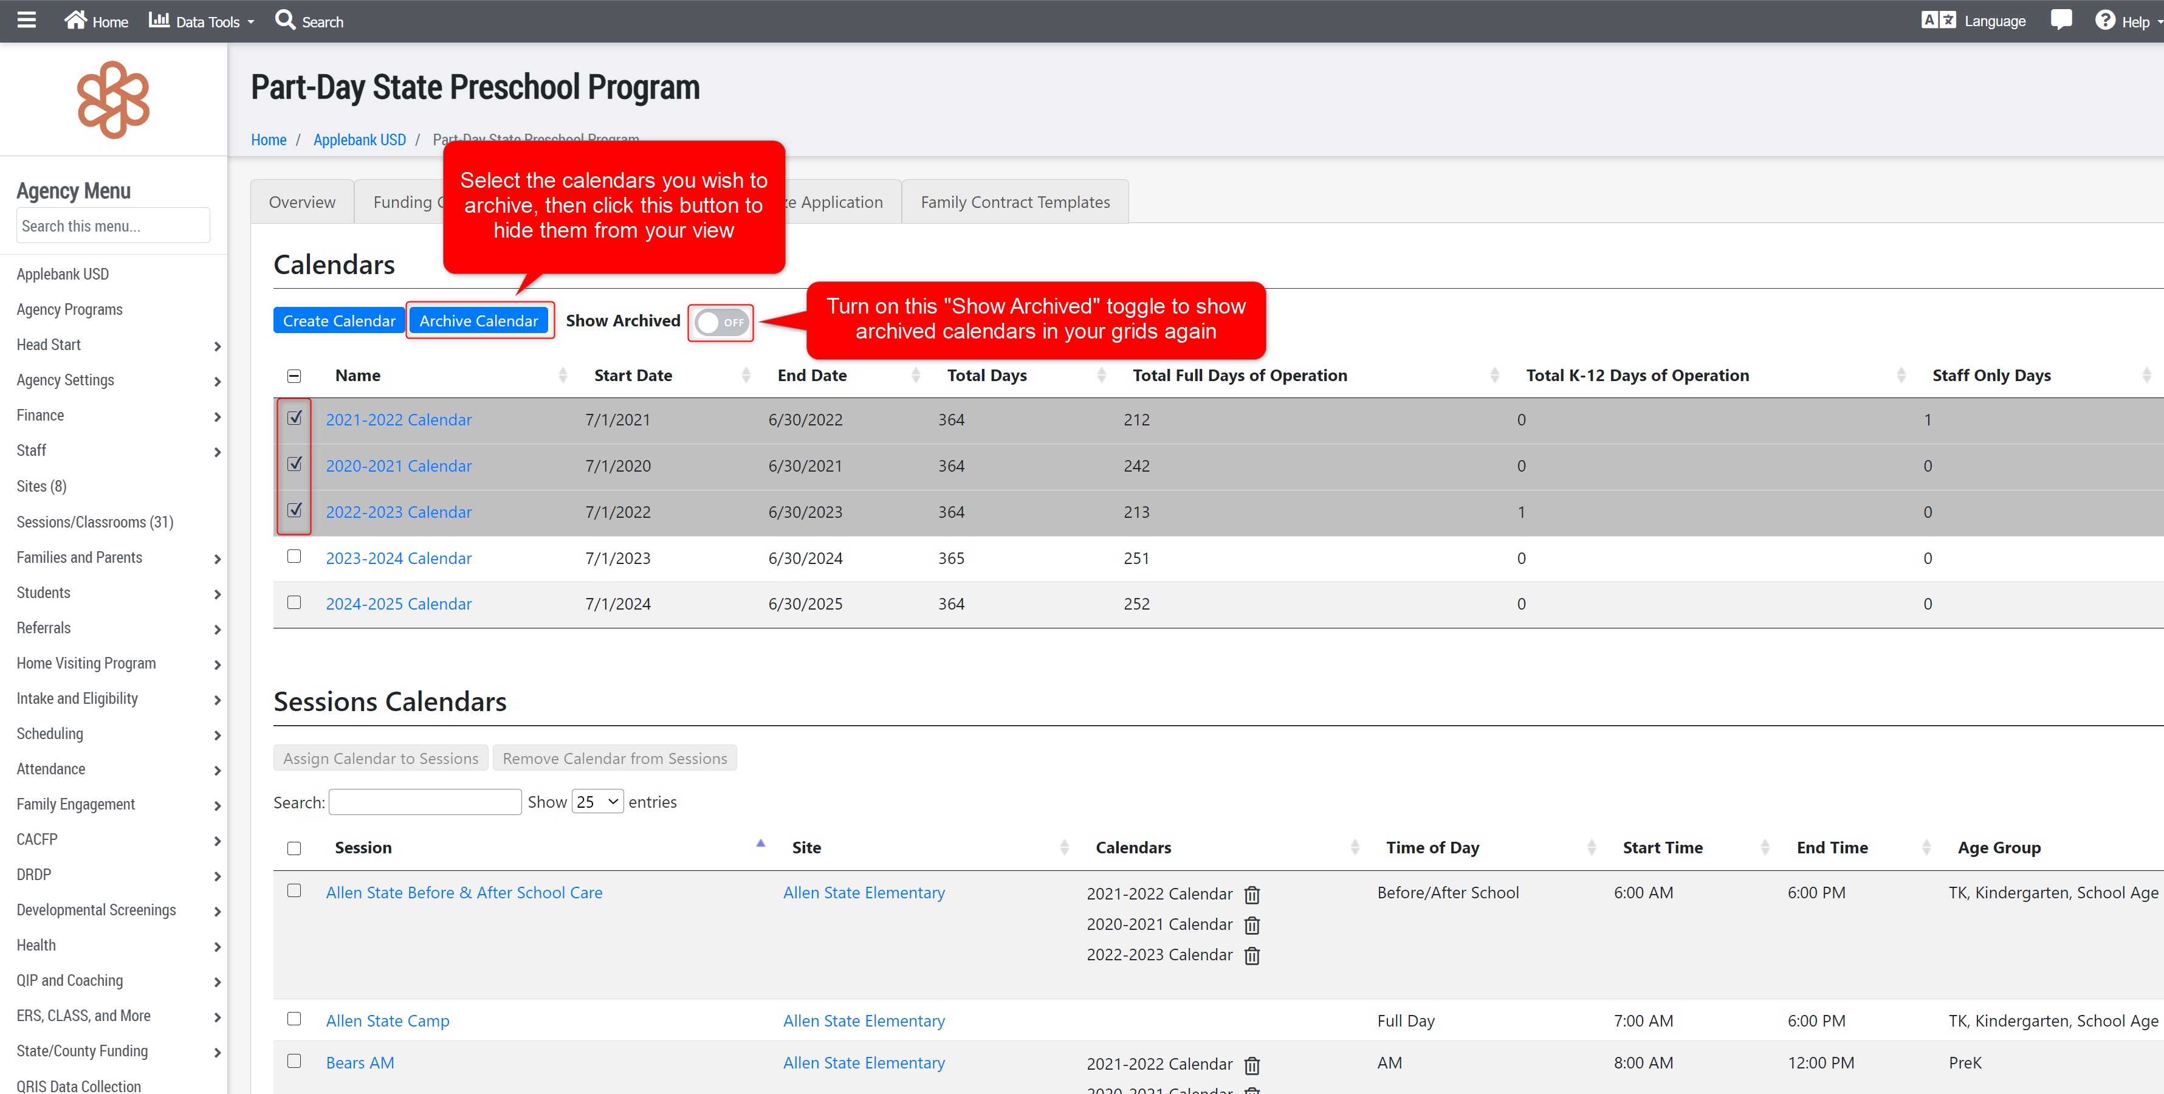Tick the Allen State Camp session checkbox
The height and width of the screenshot is (1094, 2164).
coord(294,1019)
